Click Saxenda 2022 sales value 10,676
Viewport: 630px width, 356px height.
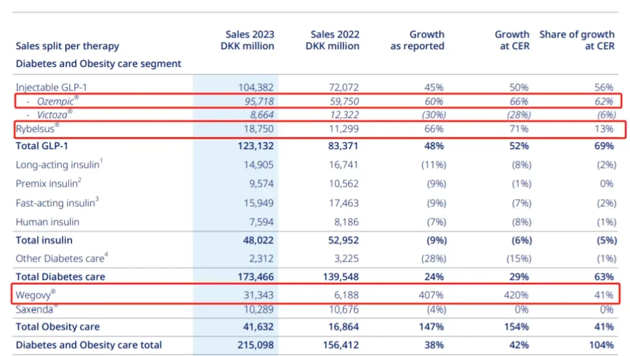pos(344,309)
